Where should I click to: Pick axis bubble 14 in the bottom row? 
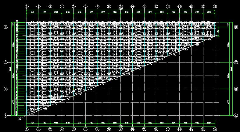(180, 129)
